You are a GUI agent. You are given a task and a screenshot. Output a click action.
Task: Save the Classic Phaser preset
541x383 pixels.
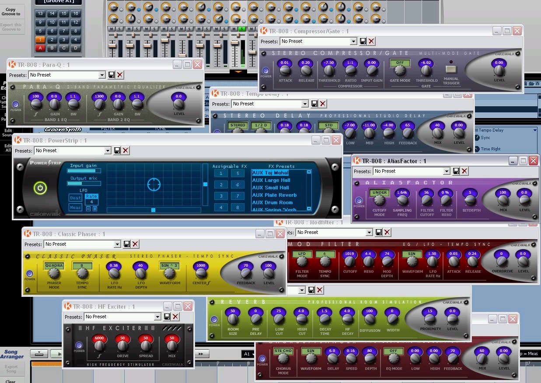click(x=127, y=244)
